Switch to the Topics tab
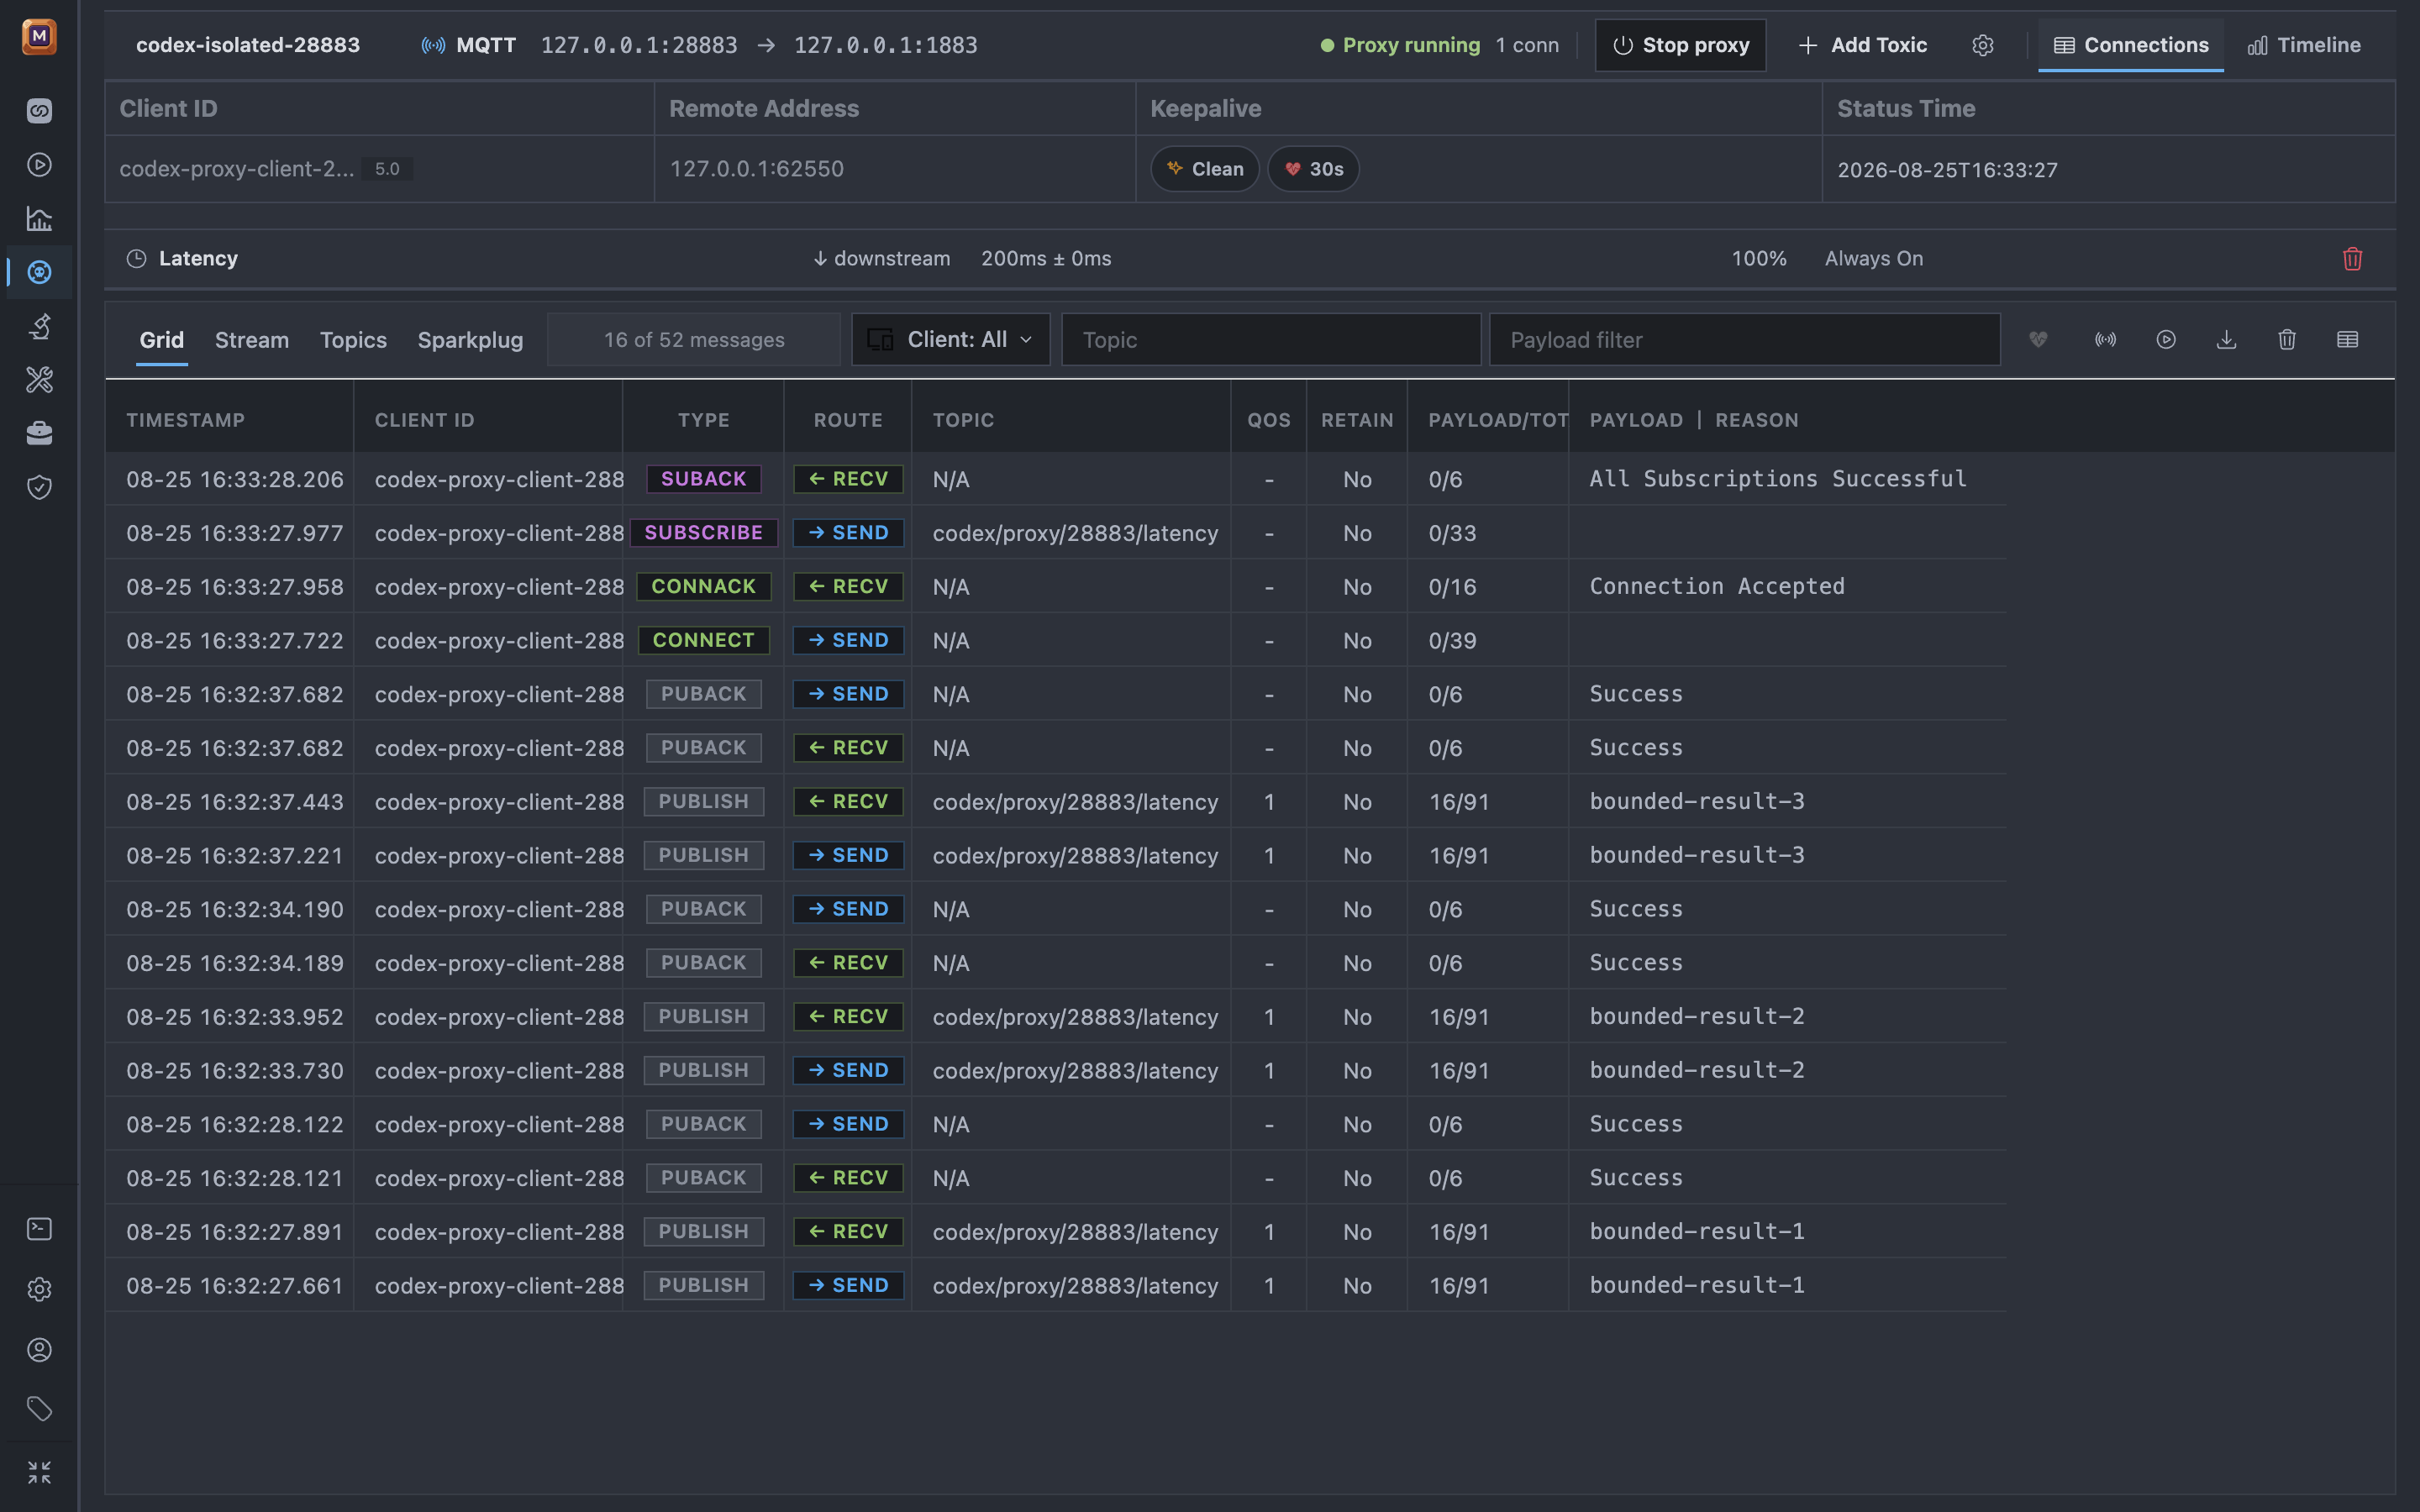2420x1512 pixels. pyautogui.click(x=353, y=340)
